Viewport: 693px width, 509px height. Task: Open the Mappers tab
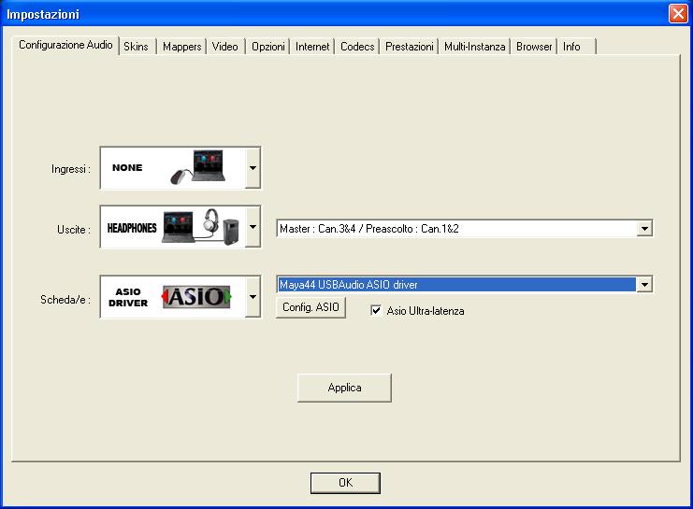(181, 47)
